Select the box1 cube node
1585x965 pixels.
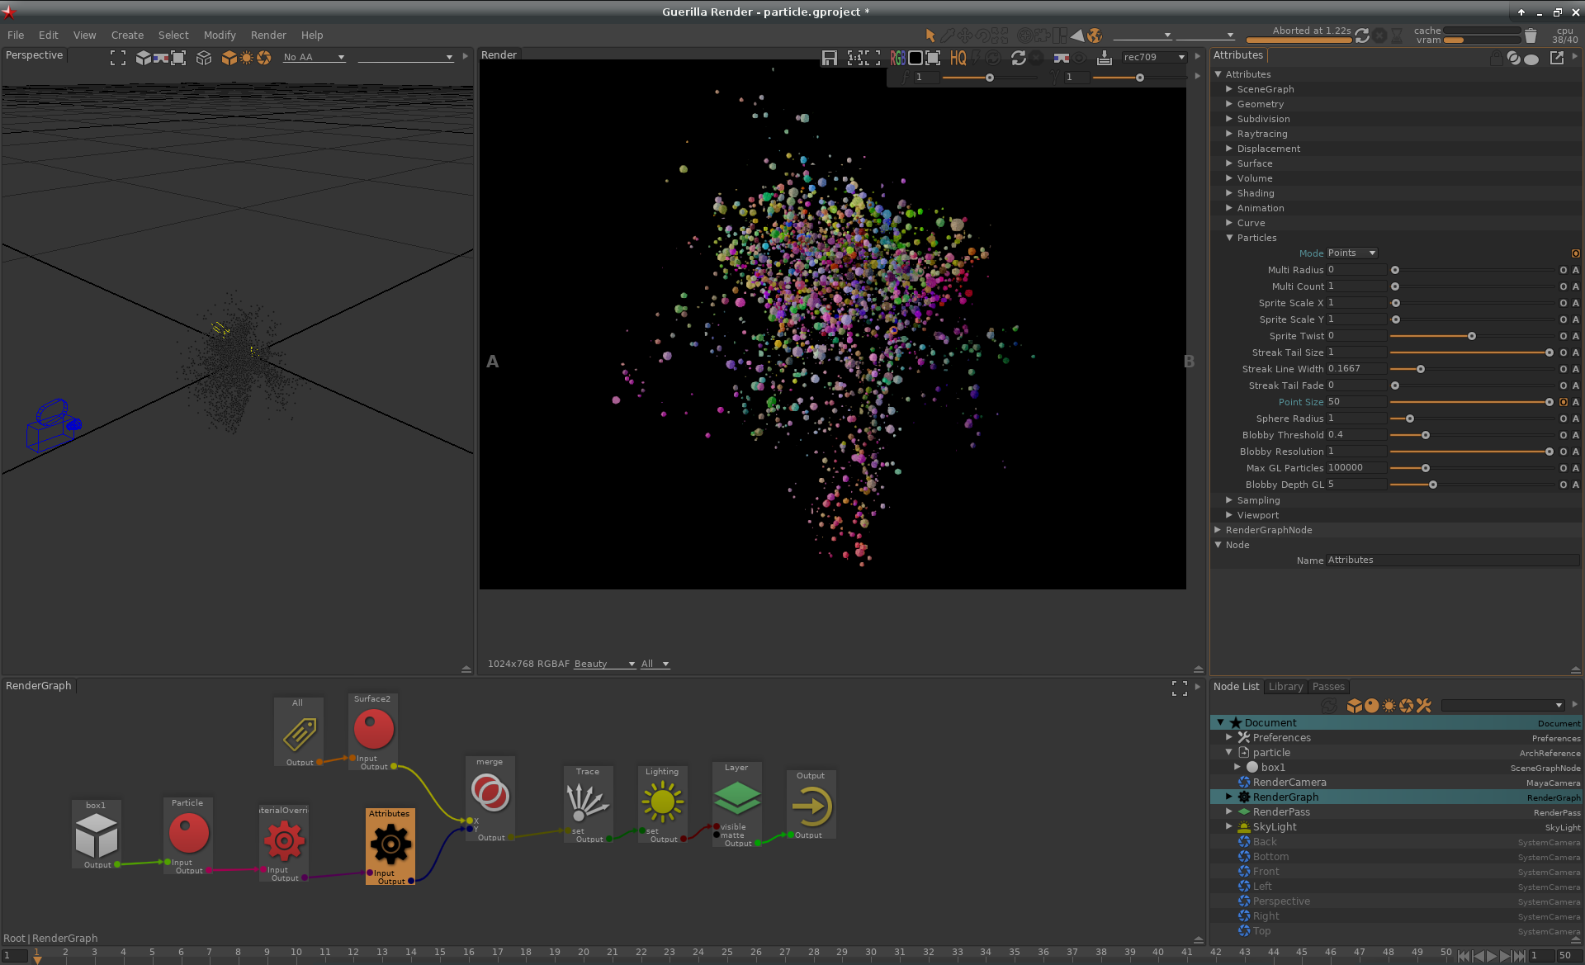(97, 835)
